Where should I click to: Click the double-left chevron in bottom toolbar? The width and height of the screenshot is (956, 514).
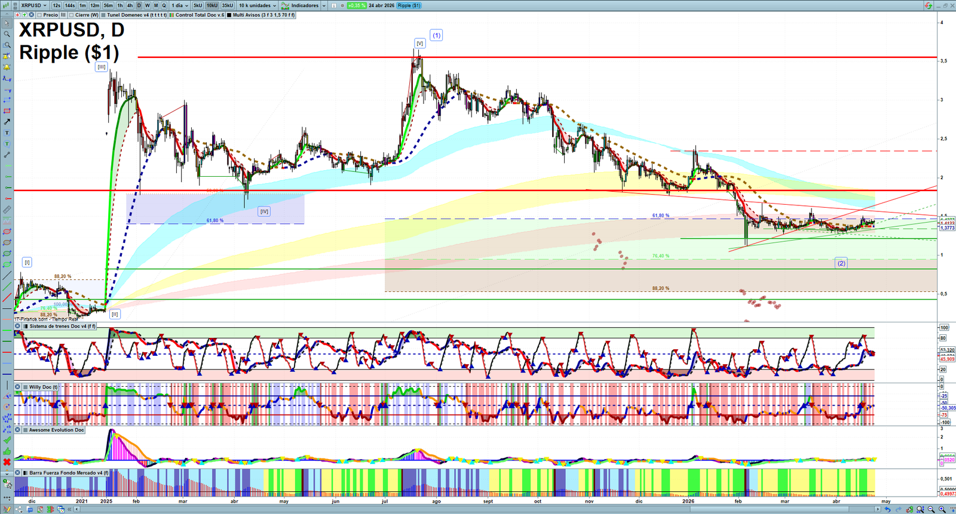coord(70,509)
